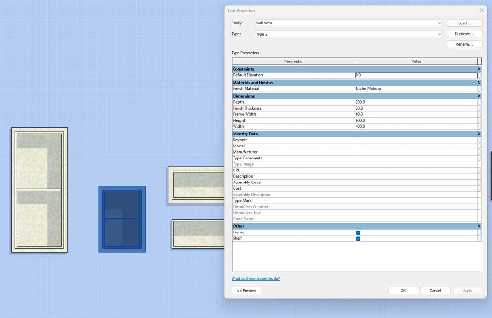492x318 pixels.
Task: Click the small button on the Width row
Action: (480, 126)
